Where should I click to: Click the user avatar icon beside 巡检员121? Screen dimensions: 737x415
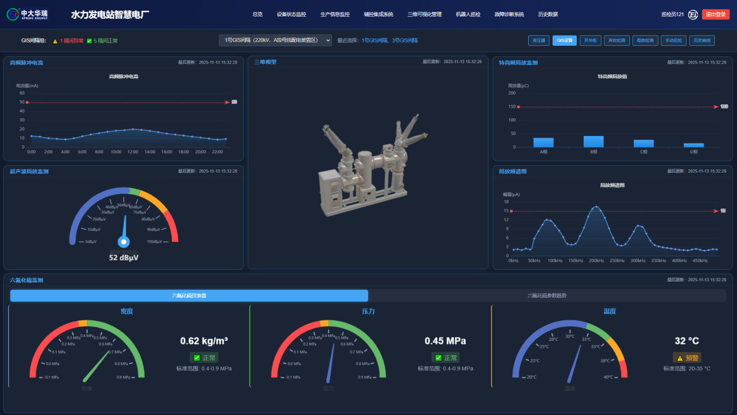point(693,15)
